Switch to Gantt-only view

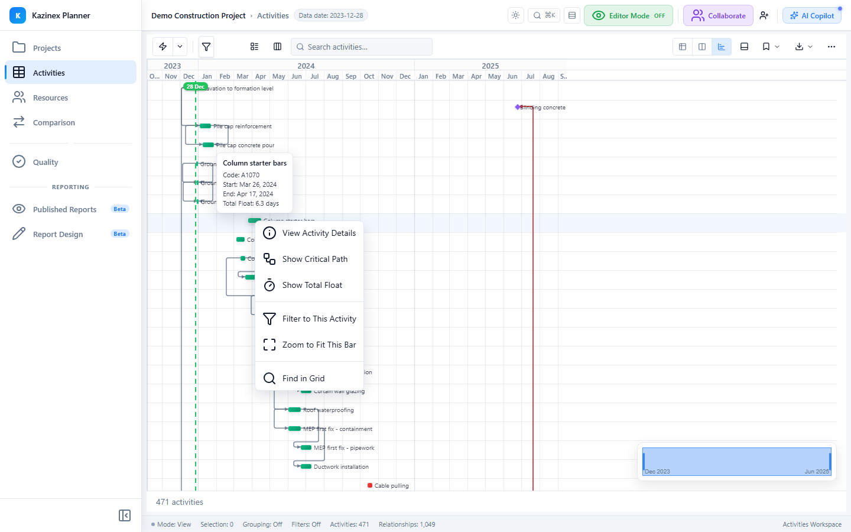(722, 47)
